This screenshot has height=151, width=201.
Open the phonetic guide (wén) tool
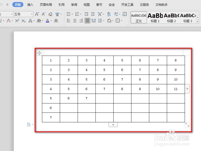point(57,14)
